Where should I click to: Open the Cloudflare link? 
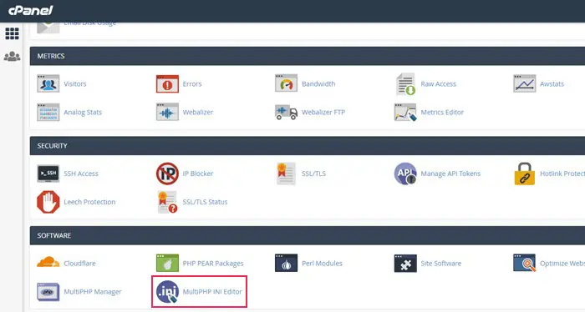[79, 264]
